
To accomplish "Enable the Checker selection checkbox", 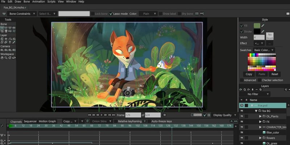I will click(x=260, y=80).
